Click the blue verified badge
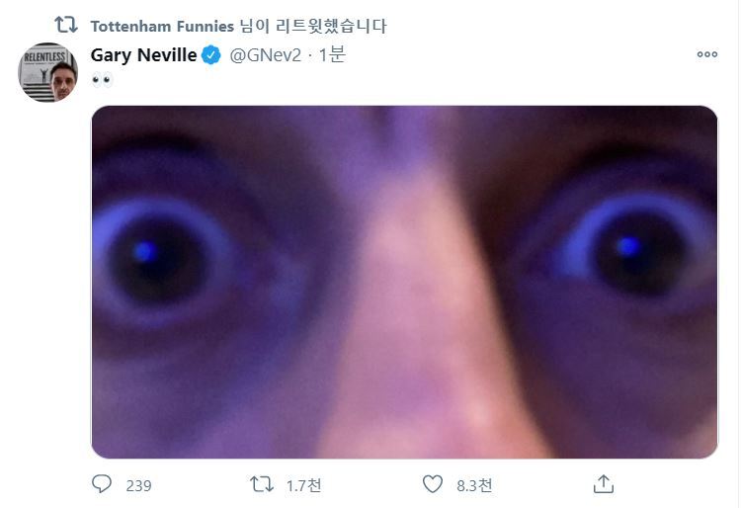 click(x=211, y=55)
